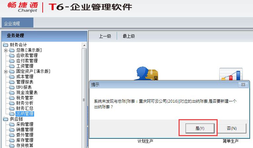This screenshot has width=253, height=148.
Task: Click the 财务会计 root folder icon
Action: click(6, 45)
